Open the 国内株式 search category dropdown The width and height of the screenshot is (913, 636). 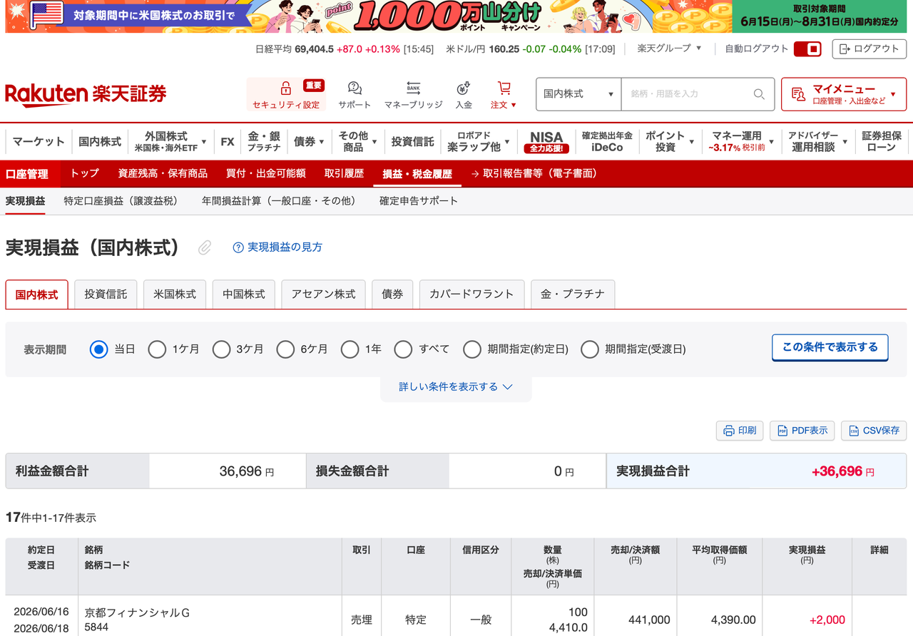(578, 94)
